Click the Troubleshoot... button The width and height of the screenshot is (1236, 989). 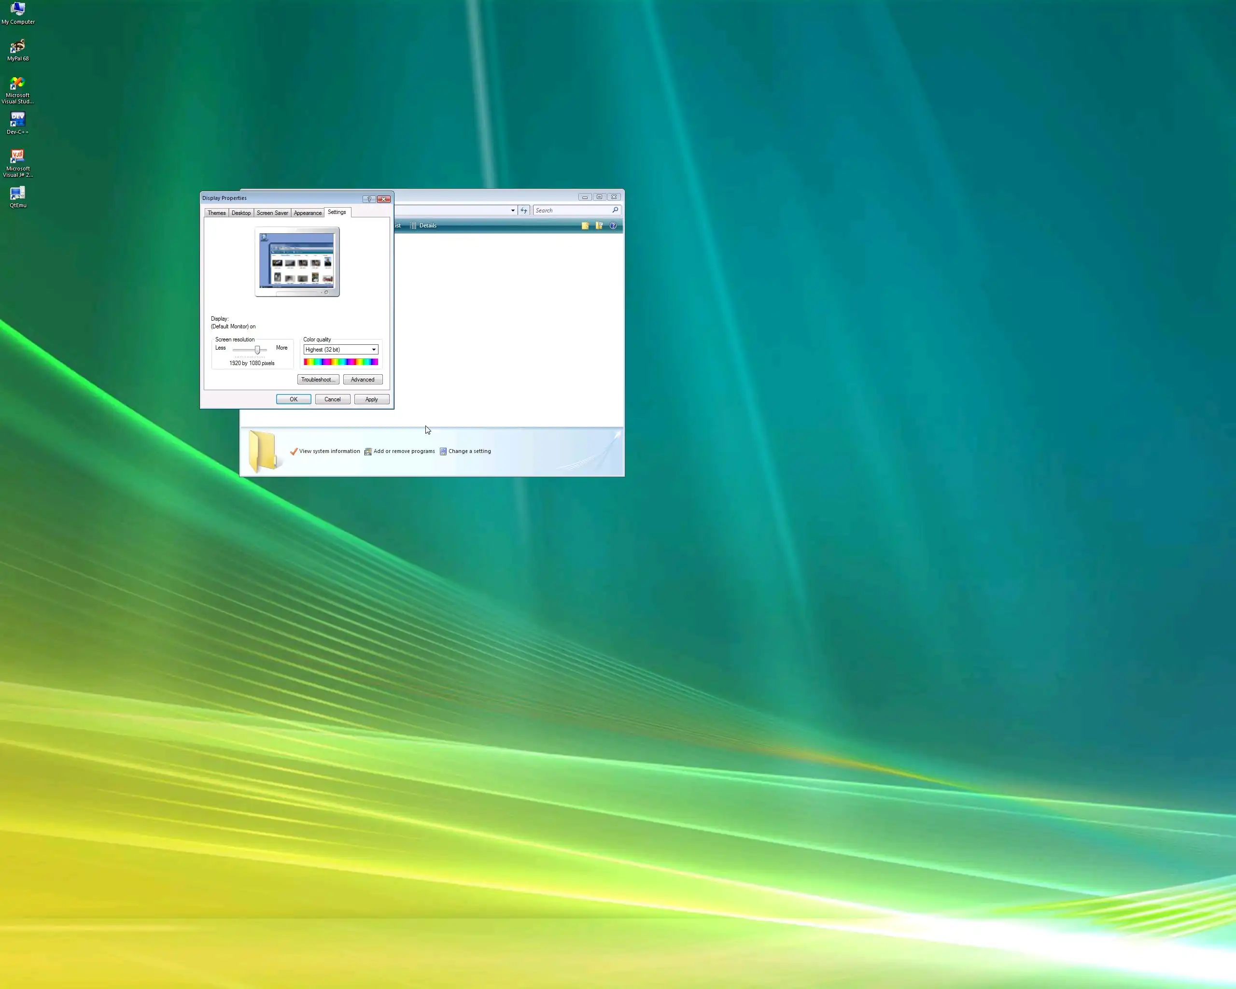point(318,380)
